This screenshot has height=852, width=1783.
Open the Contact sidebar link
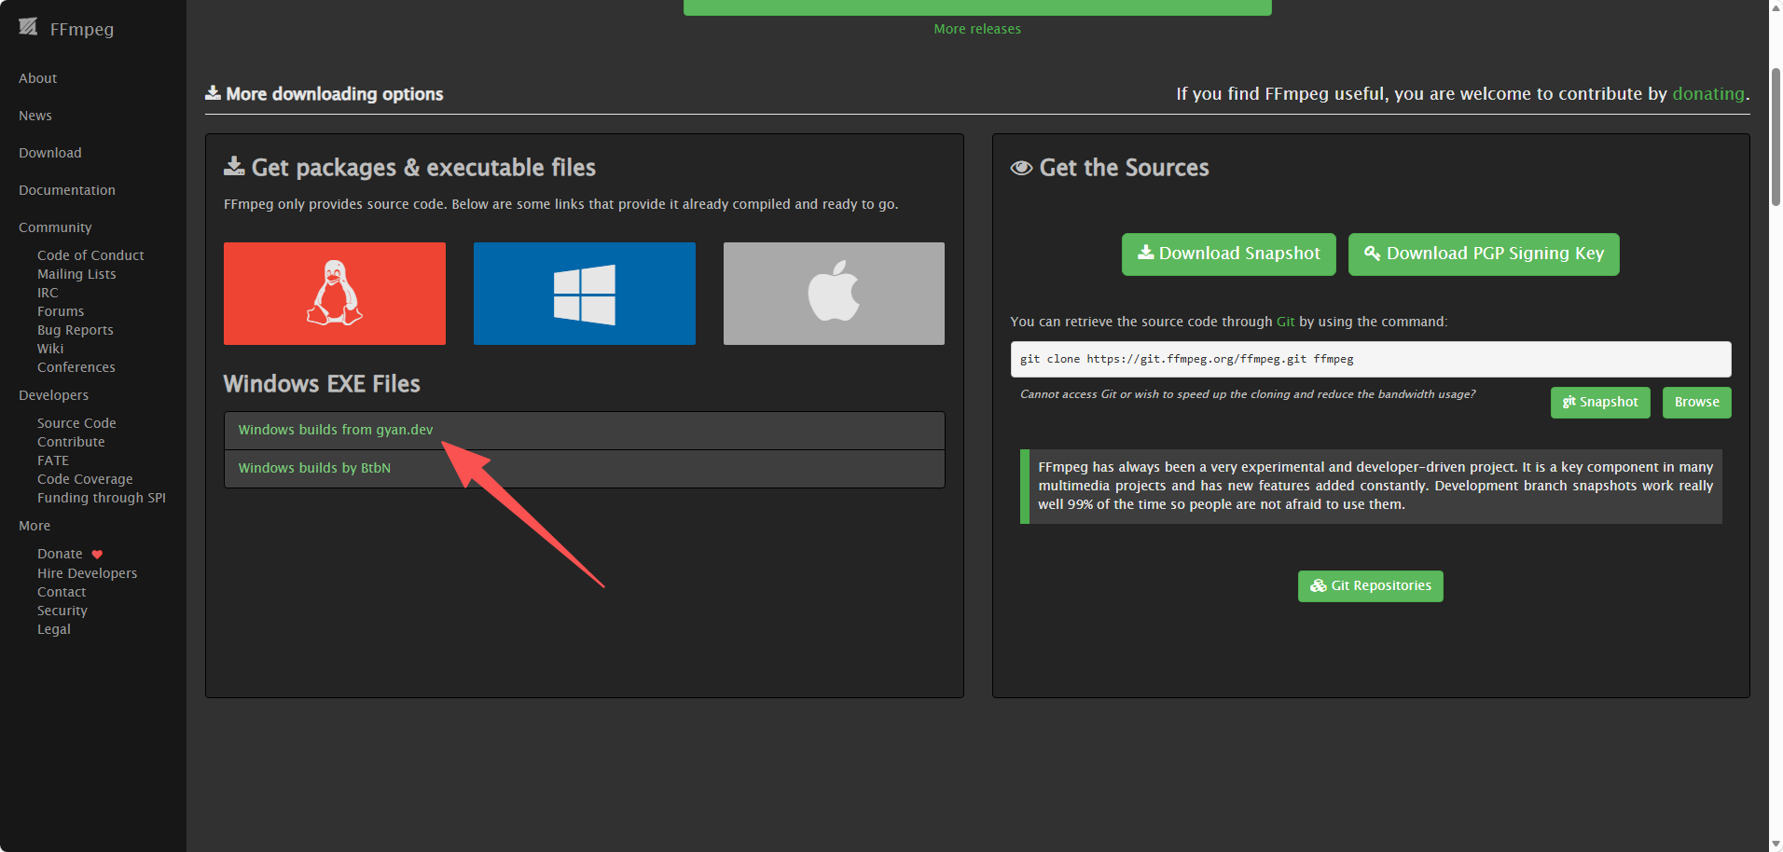tap(62, 592)
